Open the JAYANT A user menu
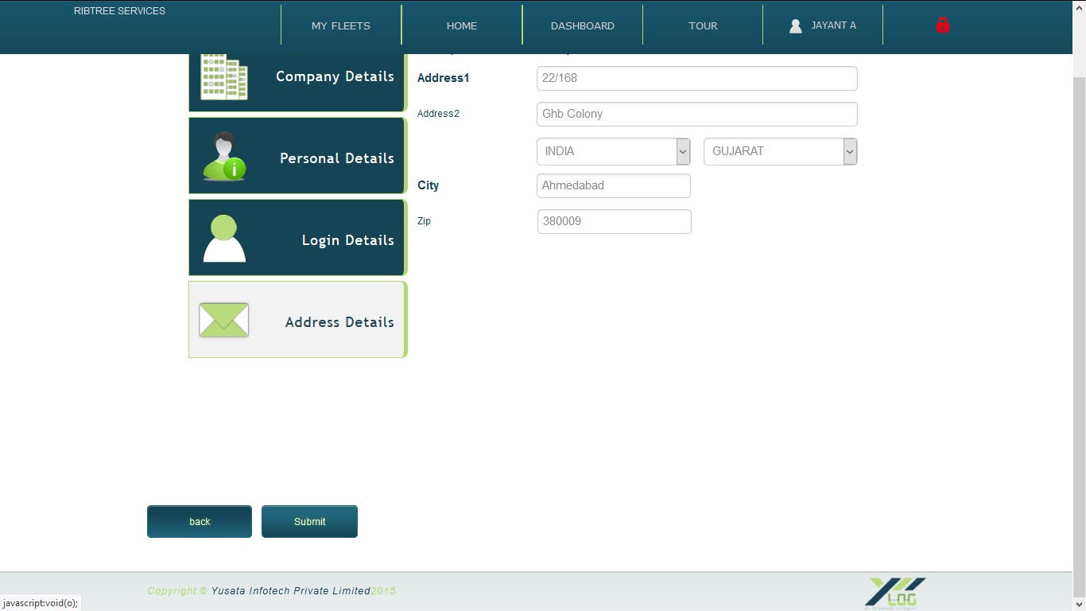 click(x=823, y=25)
